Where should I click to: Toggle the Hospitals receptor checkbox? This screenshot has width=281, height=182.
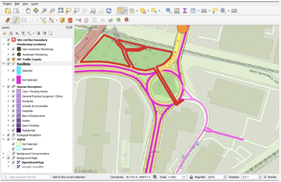13,111
